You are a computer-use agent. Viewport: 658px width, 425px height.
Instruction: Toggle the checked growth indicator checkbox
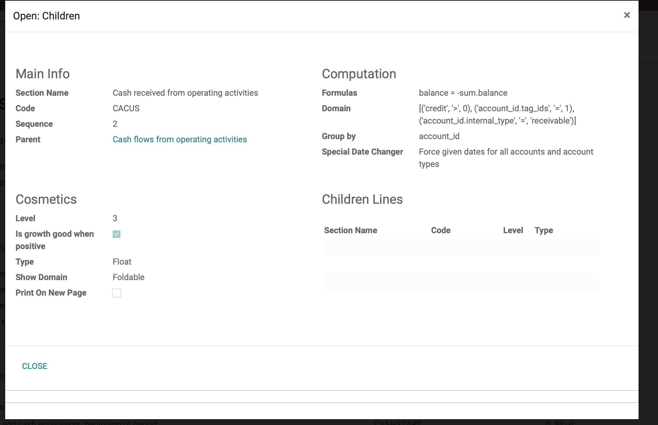click(x=117, y=234)
